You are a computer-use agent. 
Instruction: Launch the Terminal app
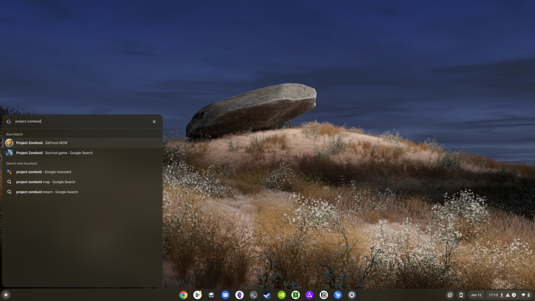click(253, 295)
